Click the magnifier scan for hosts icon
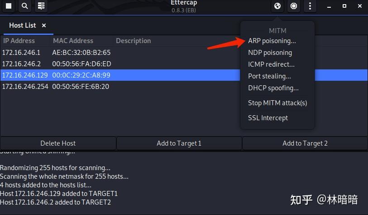Image resolution: width=368 pixels, height=215 pixels. 25,6
